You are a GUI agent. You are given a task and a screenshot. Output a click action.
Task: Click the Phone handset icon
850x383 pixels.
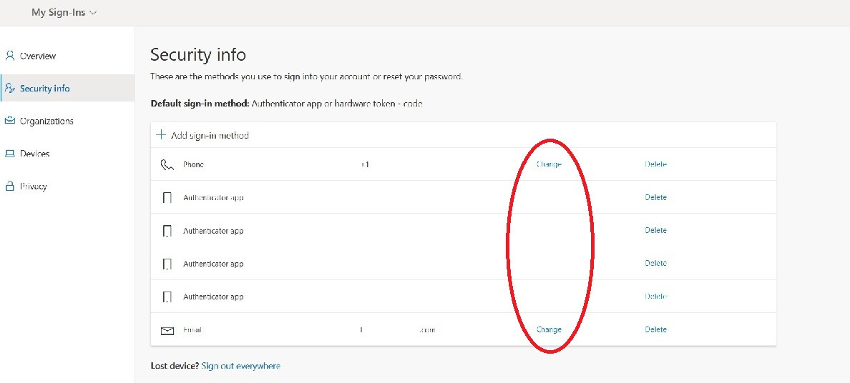click(x=167, y=164)
